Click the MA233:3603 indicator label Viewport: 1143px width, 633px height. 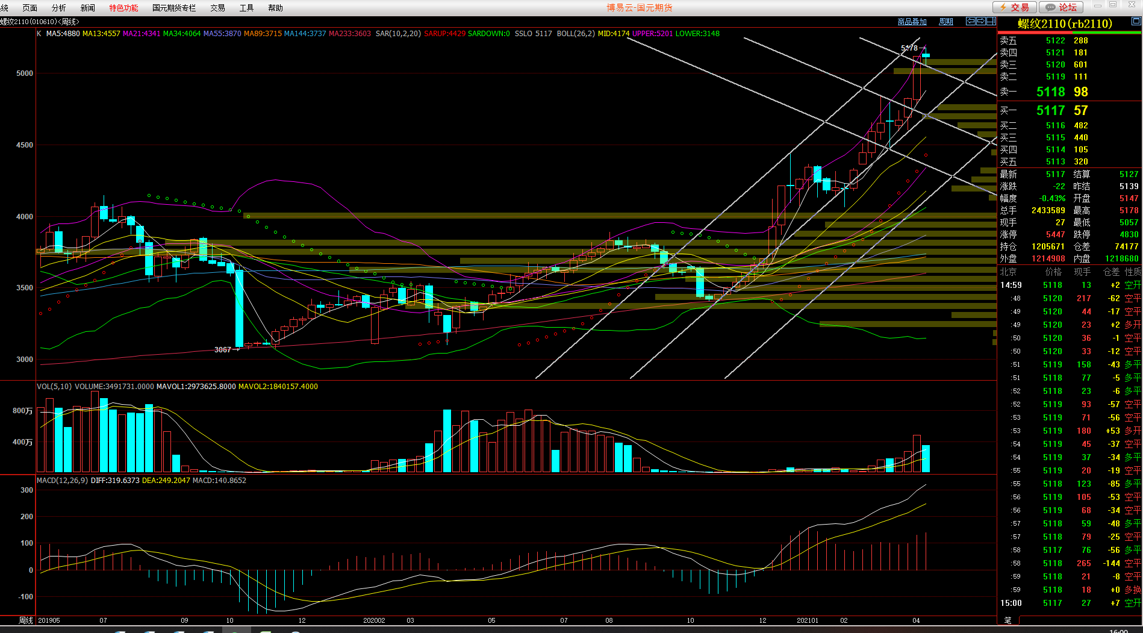pos(350,34)
